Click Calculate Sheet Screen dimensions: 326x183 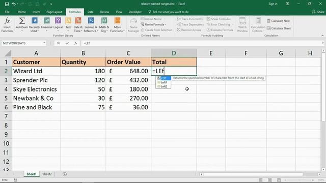coord(279,28)
